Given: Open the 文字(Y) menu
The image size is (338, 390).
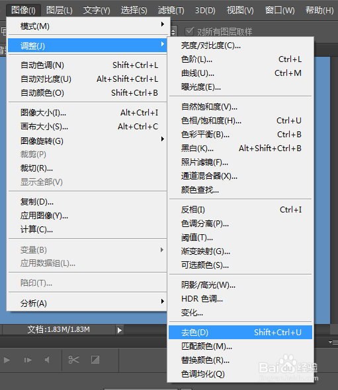Looking at the screenshot, I should tap(97, 10).
